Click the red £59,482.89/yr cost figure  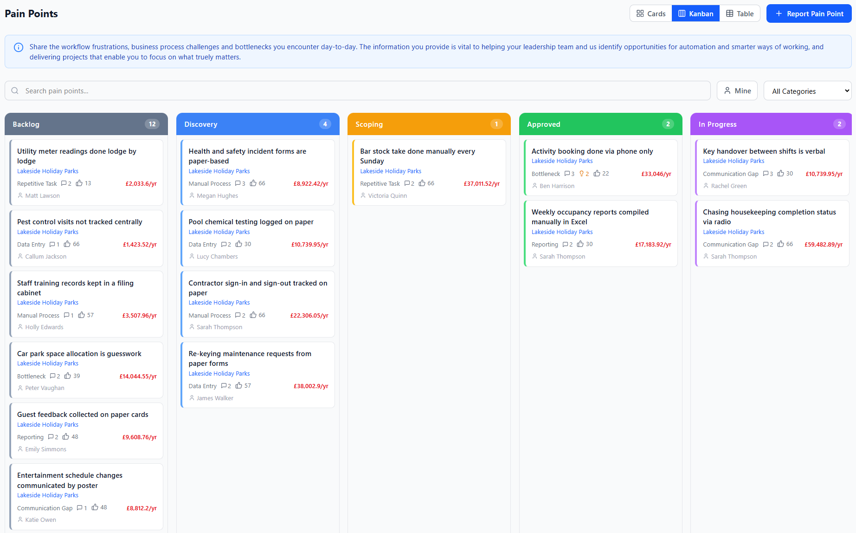click(824, 244)
